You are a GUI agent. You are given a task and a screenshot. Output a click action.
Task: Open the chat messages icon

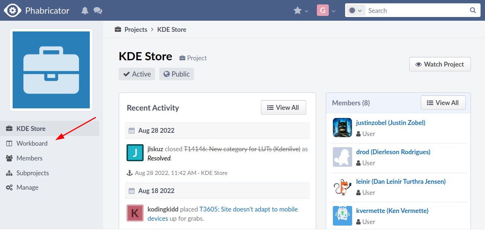(x=98, y=11)
